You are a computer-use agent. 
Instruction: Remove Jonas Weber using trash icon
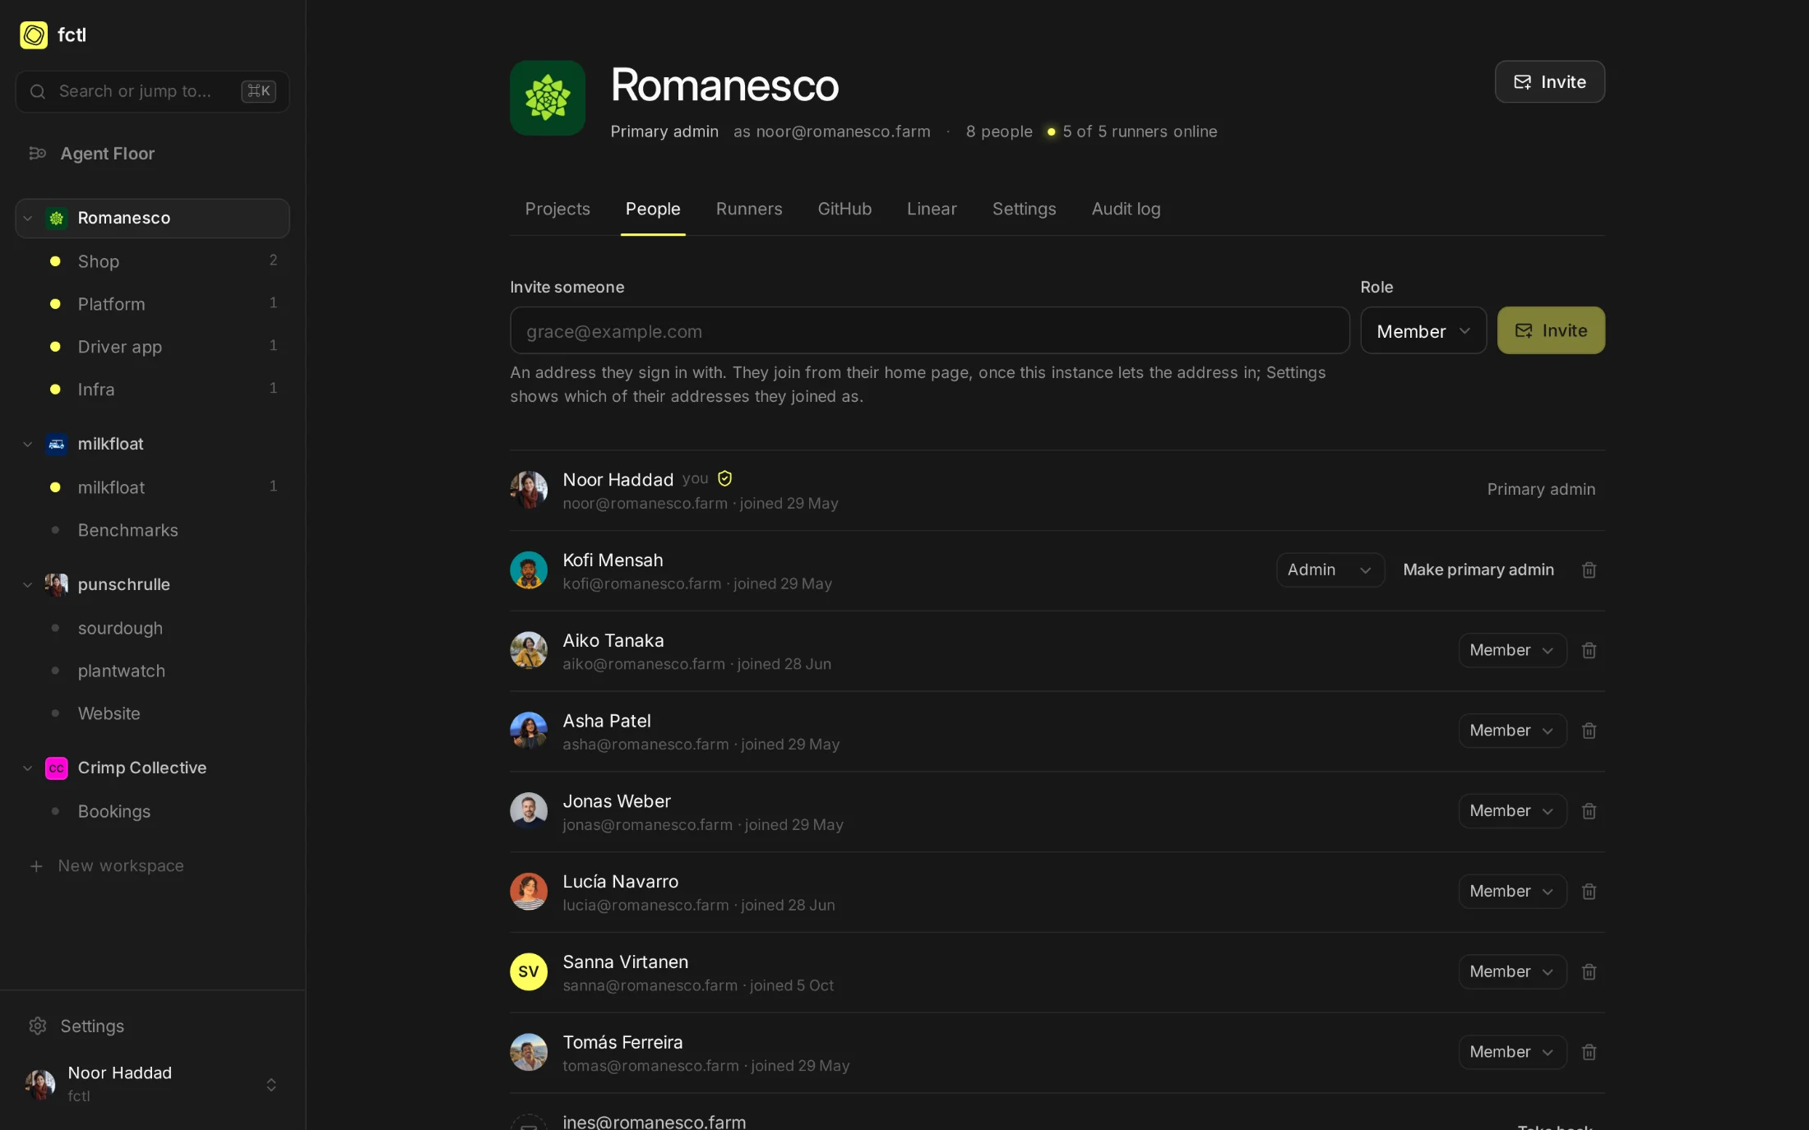[1589, 811]
